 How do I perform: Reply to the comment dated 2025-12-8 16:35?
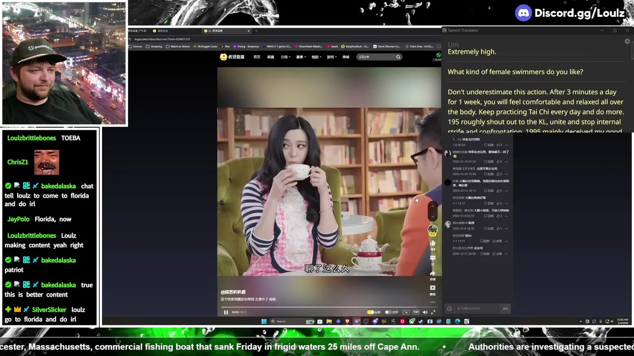click(x=489, y=228)
